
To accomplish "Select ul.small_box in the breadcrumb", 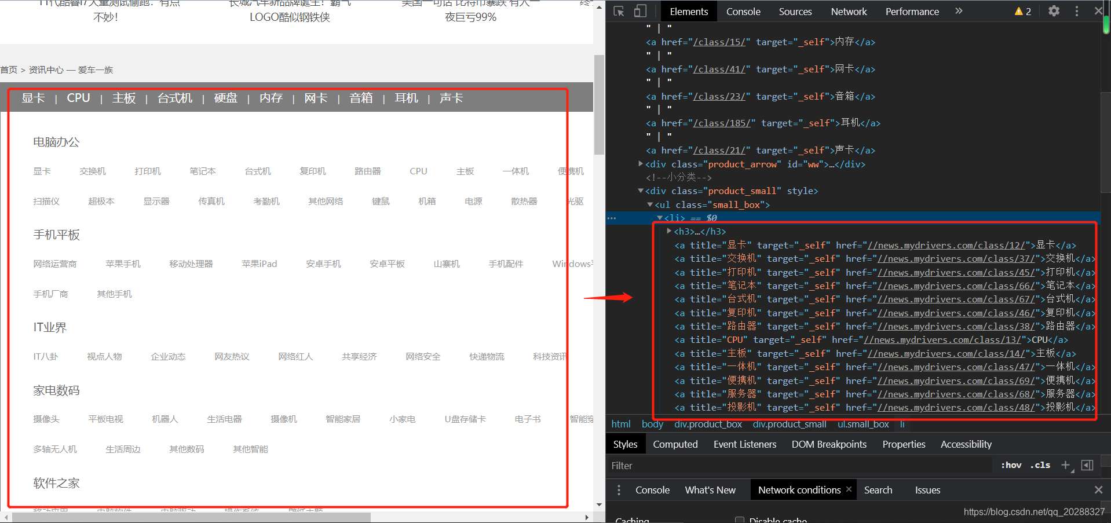I will [863, 424].
